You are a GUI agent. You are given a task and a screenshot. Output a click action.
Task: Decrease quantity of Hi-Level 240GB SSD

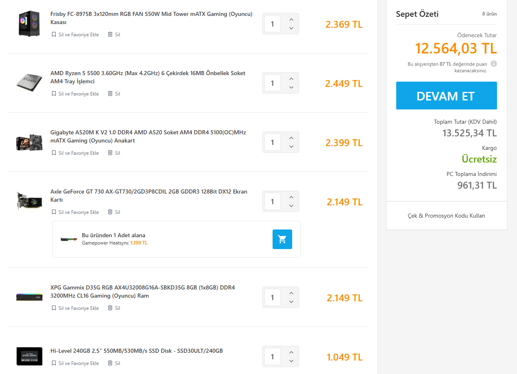coord(291,361)
